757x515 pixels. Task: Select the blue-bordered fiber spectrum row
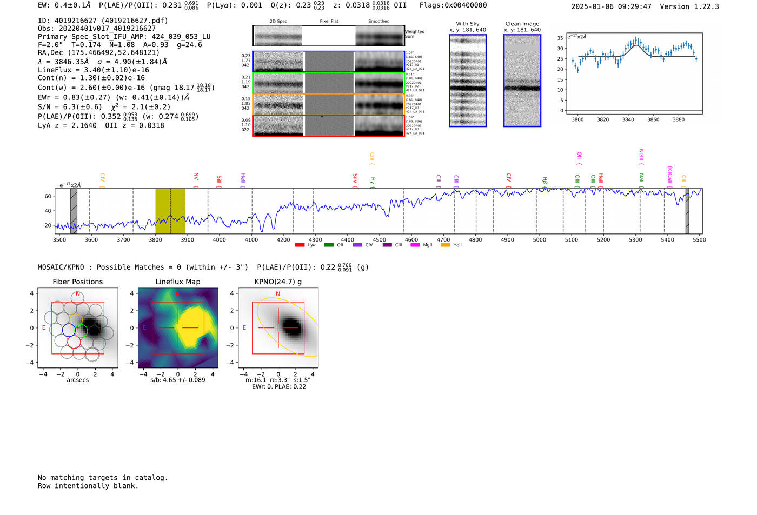pos(329,62)
